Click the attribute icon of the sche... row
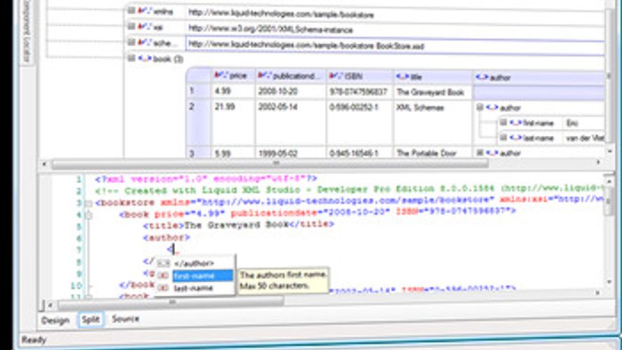This screenshot has height=350, width=622. (144, 42)
